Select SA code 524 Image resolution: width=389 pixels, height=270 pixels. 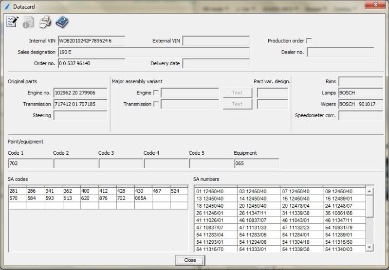(x=179, y=191)
